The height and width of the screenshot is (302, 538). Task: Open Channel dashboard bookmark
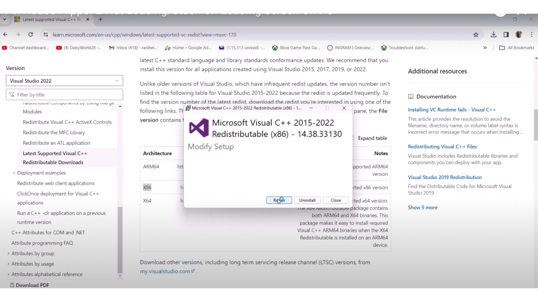(x=25, y=48)
